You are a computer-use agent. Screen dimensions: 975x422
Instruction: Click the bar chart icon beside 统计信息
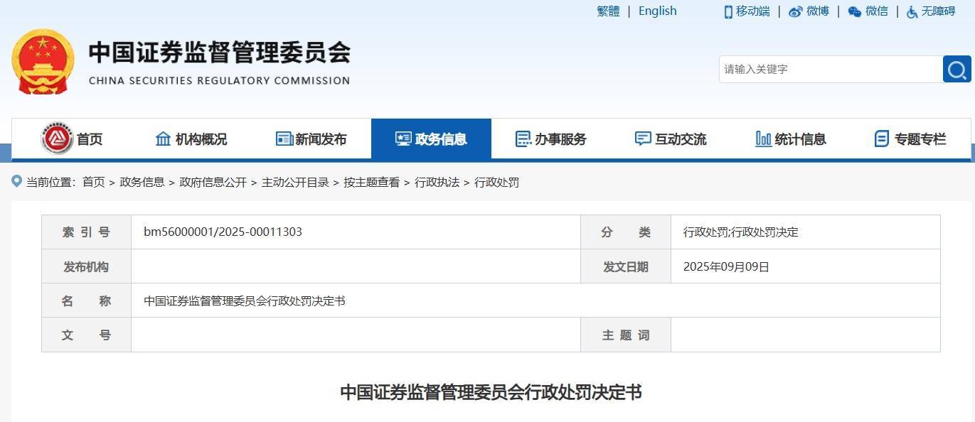[763, 139]
